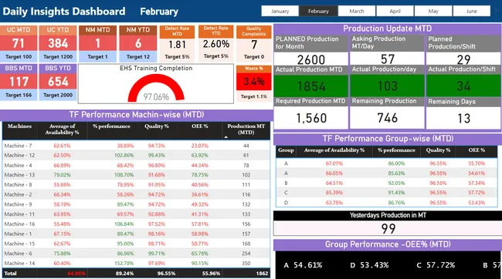Viewport: 502px width, 279px height.
Task: Click Actual Production/day value 103
Action: tap(388, 86)
